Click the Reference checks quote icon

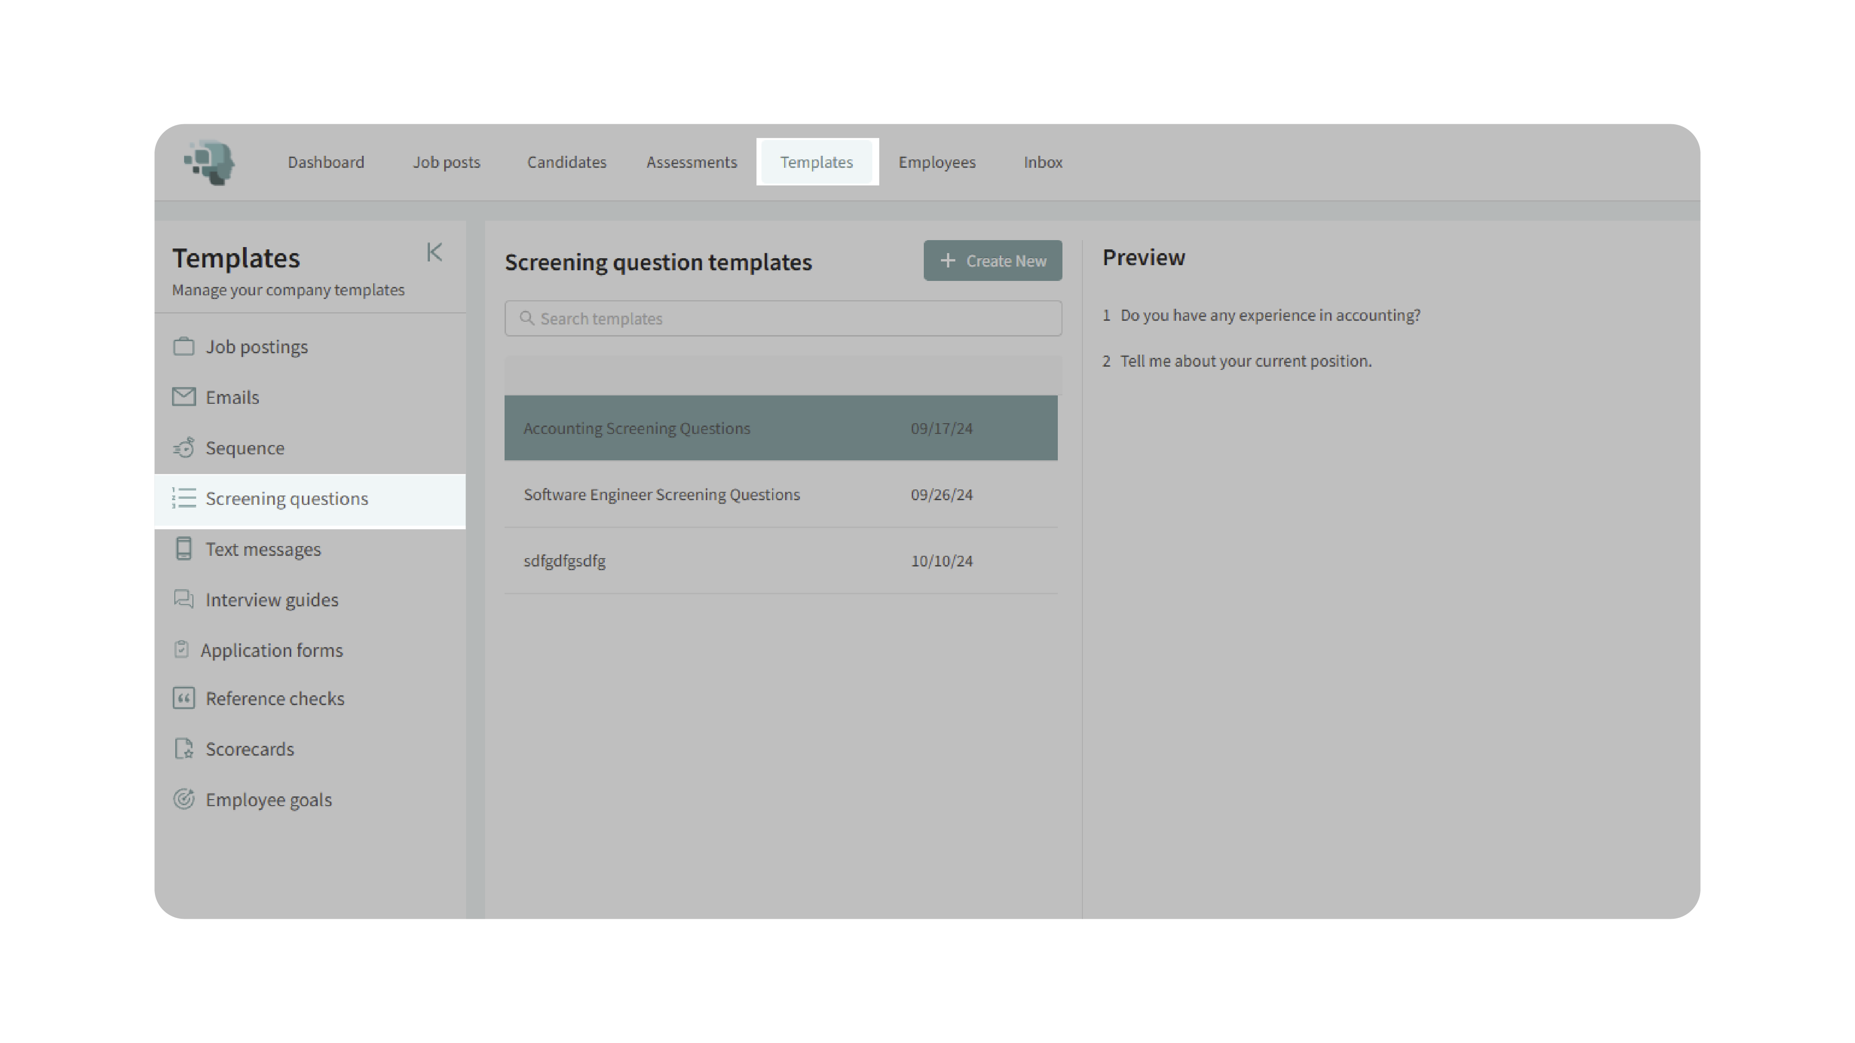pos(184,698)
